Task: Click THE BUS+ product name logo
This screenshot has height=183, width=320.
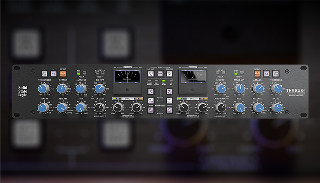Action: click(x=296, y=90)
